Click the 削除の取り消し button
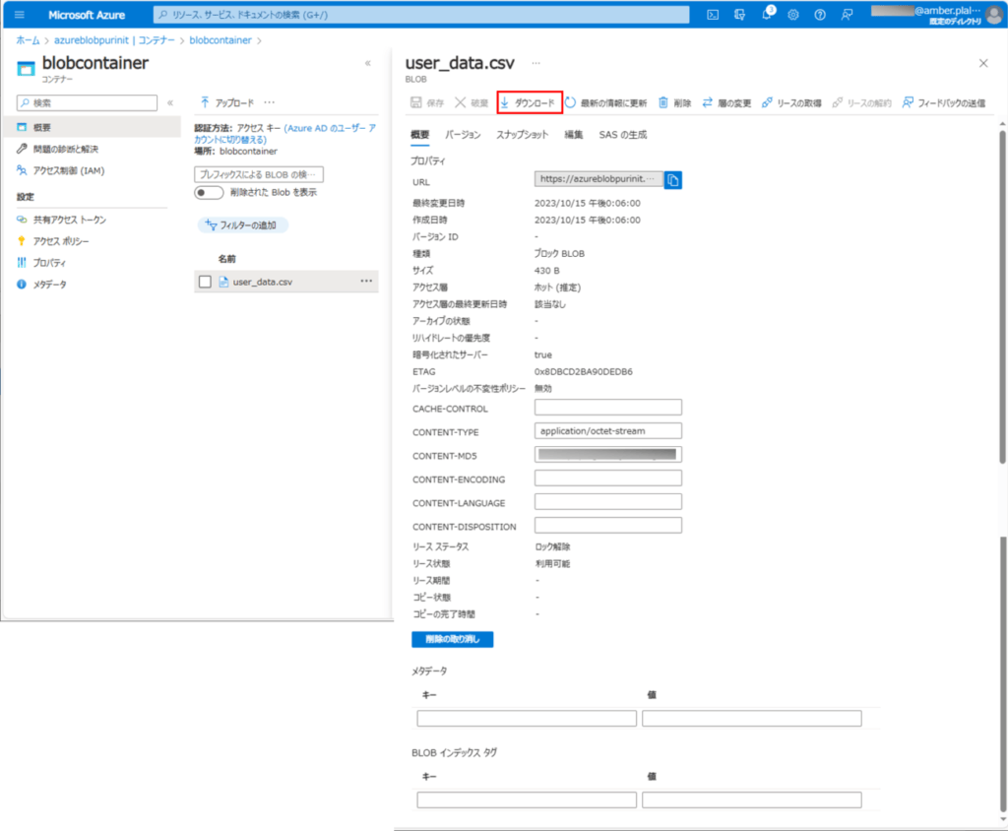The height and width of the screenshot is (831, 1008). tap(451, 638)
